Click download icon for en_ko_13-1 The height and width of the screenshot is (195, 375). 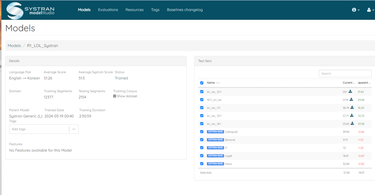click(x=352, y=116)
